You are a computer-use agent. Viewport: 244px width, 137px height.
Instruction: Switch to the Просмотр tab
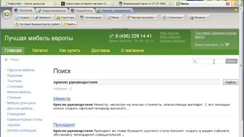pyautogui.click(x=24, y=10)
